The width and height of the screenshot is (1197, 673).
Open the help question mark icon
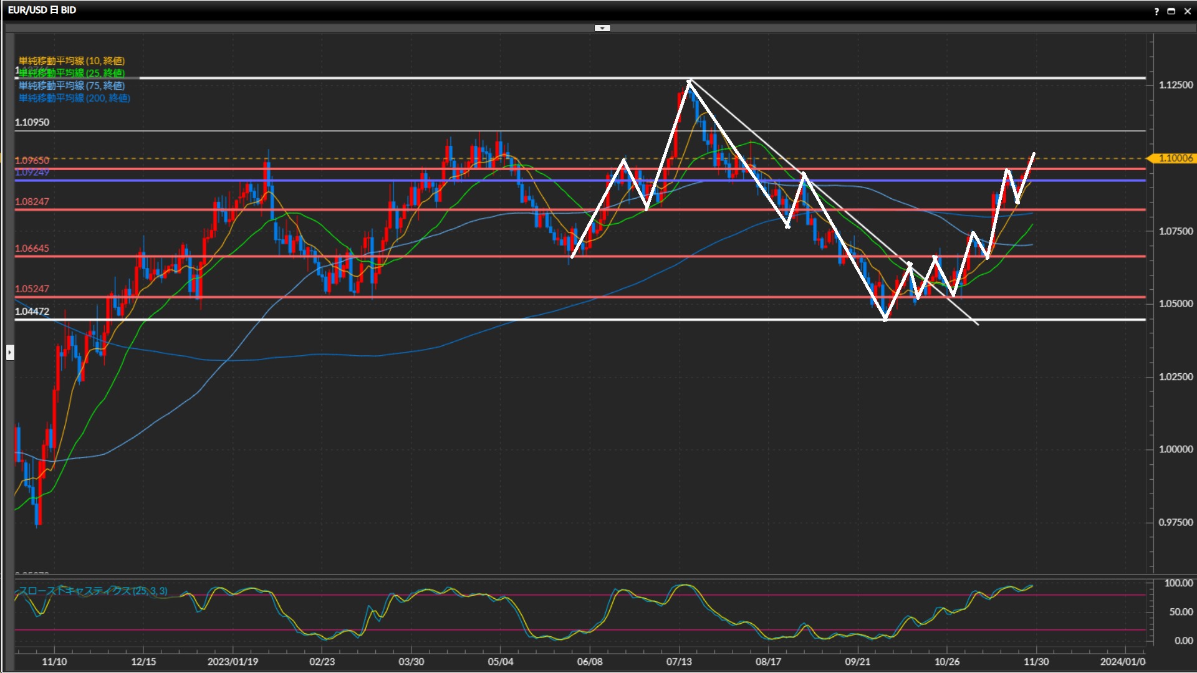point(1156,11)
